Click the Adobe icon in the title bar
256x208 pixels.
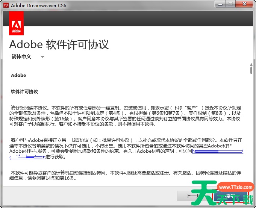pos(6,6)
